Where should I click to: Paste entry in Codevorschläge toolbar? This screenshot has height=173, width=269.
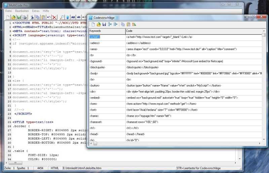pos(128,24)
